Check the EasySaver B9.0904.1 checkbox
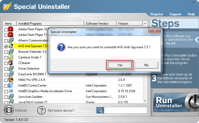 tap(6, 74)
